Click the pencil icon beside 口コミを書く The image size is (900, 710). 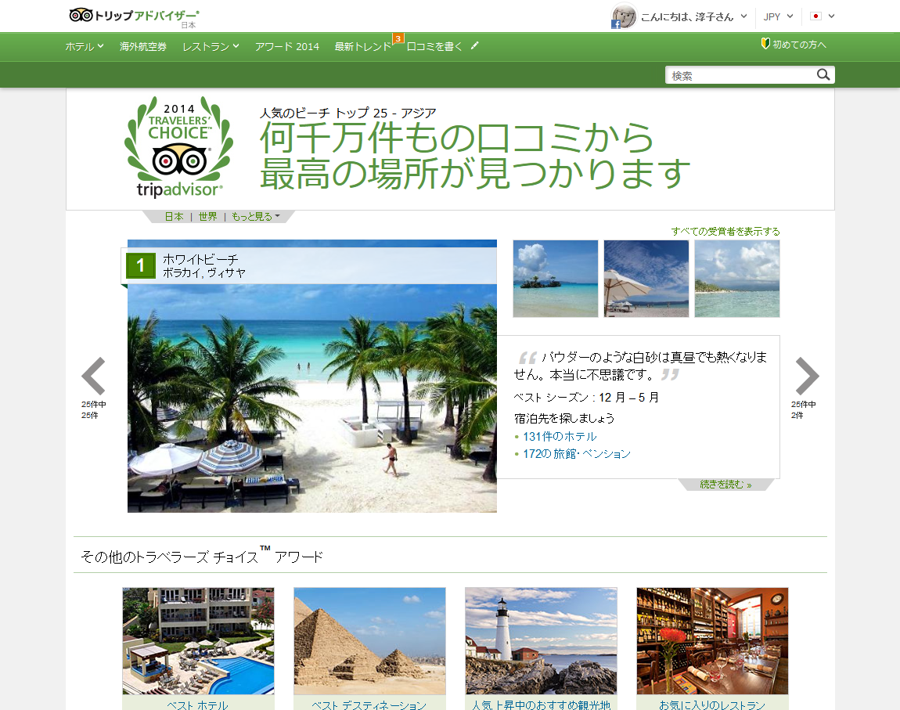point(474,46)
